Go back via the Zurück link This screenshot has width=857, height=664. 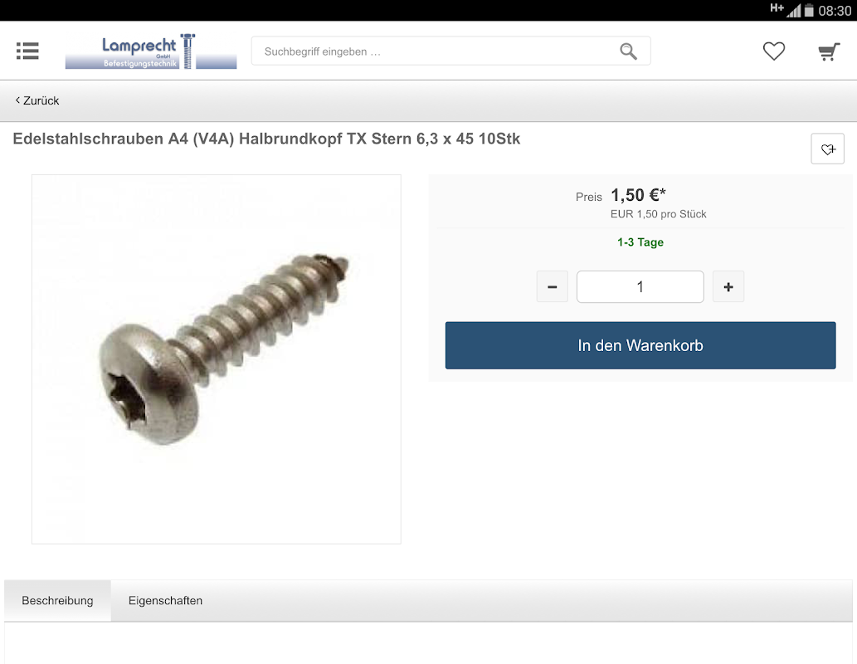click(x=37, y=100)
